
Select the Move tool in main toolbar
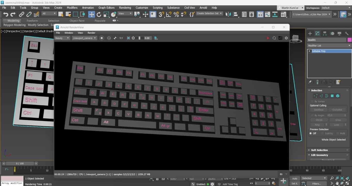(91, 14)
